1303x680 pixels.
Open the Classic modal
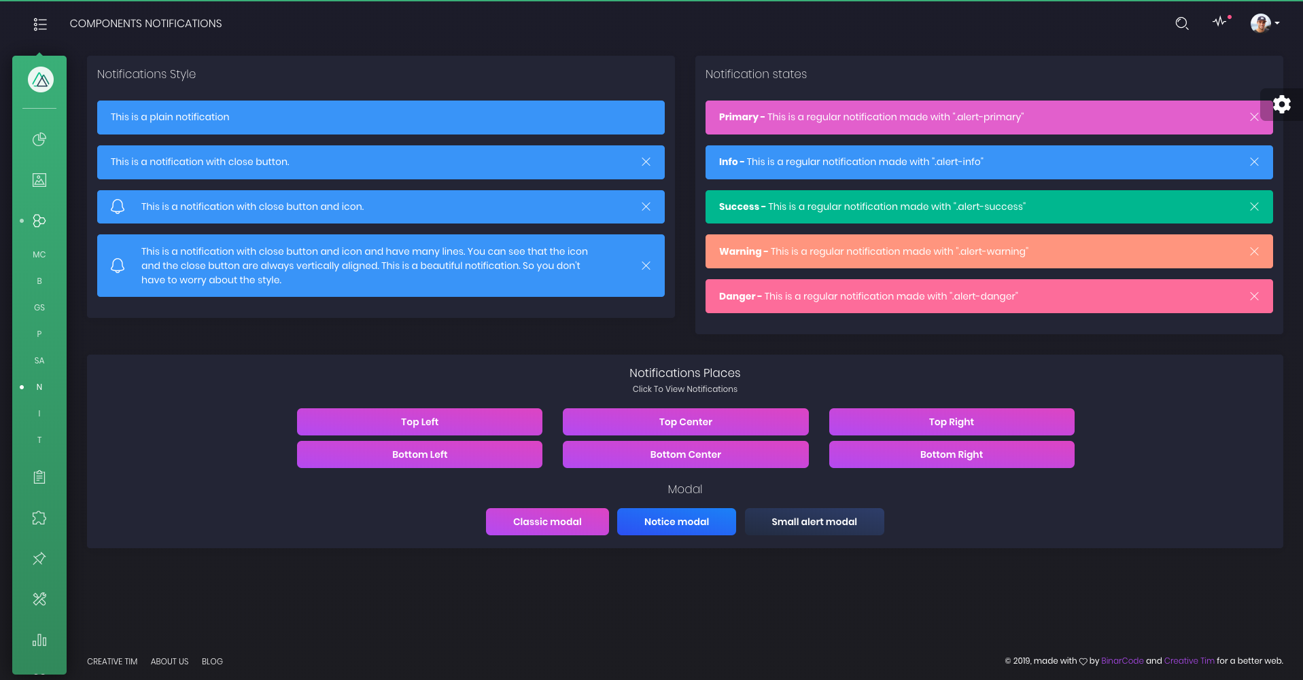(x=547, y=522)
